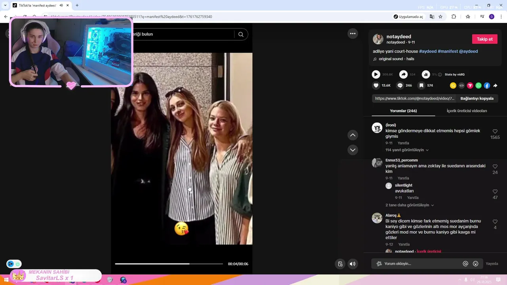Image resolution: width=507 pixels, height=285 pixels.
Task: Click the vidIQ bar chart stats icon
Action: tap(426, 74)
